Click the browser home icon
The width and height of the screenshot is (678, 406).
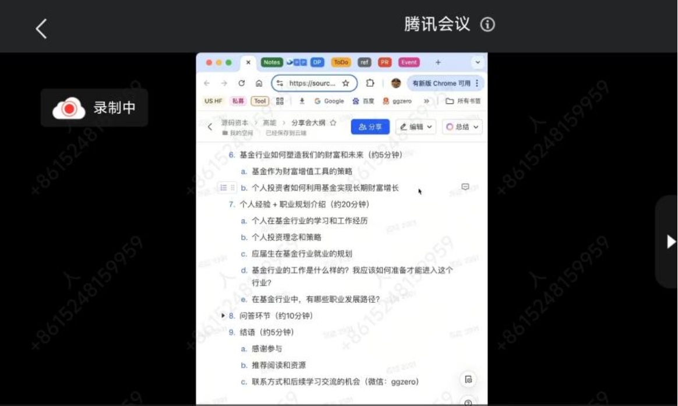click(259, 83)
